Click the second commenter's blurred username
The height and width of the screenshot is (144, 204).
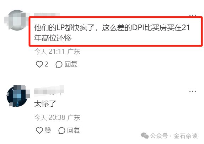(x=49, y=90)
